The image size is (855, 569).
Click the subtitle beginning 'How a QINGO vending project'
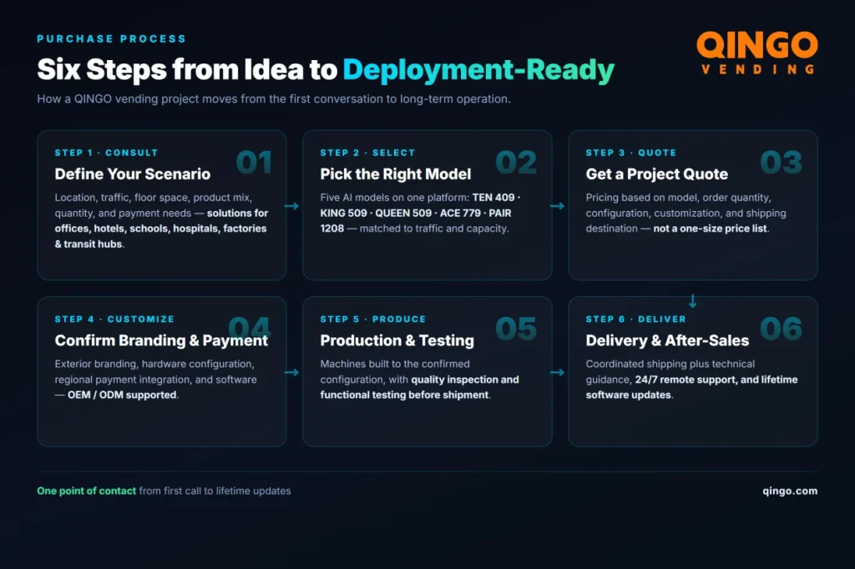(x=274, y=98)
